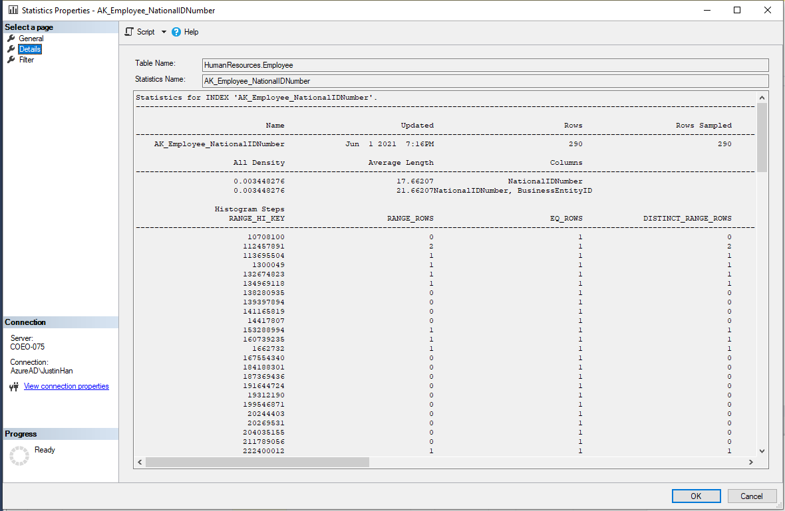Viewport: 785px width, 511px height.
Task: Click histogram key 191644724
Action: click(x=263, y=386)
